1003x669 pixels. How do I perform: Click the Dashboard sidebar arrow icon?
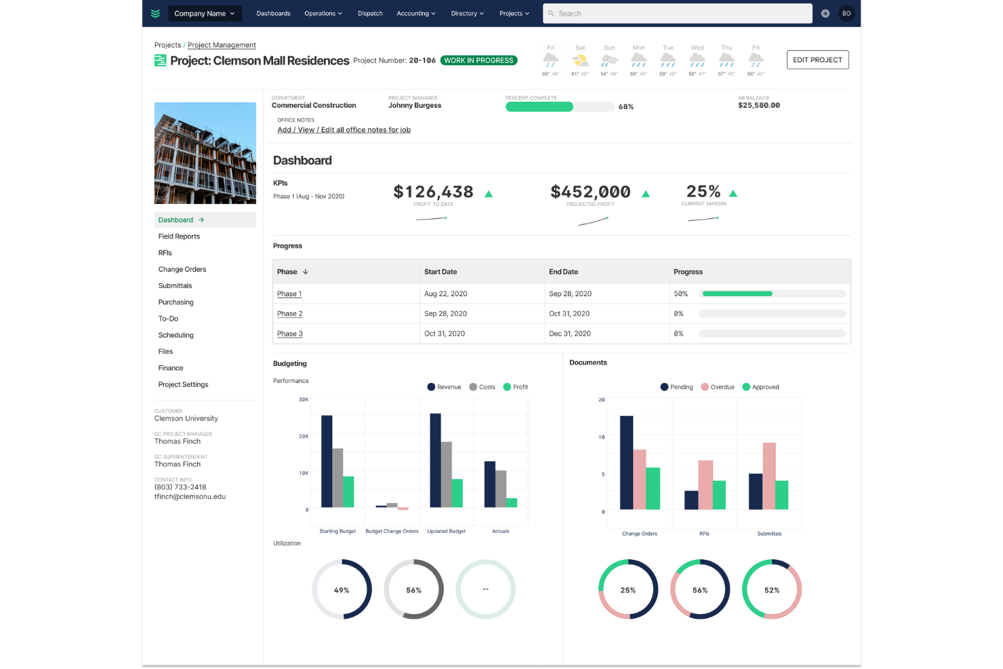pos(201,220)
